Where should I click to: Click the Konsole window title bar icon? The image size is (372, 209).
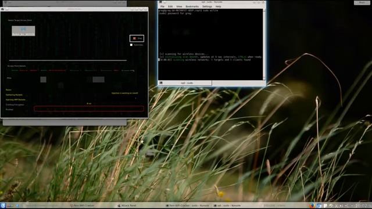pos(160,2)
